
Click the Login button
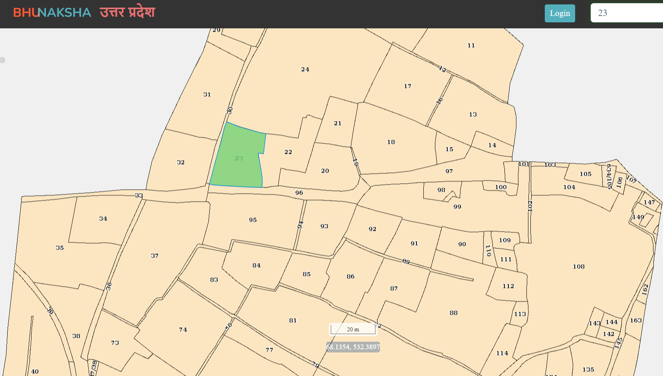pyautogui.click(x=560, y=13)
